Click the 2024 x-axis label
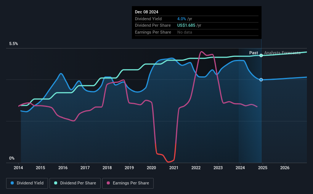The width and height of the screenshot is (313, 194). pyautogui.click(x=240, y=168)
